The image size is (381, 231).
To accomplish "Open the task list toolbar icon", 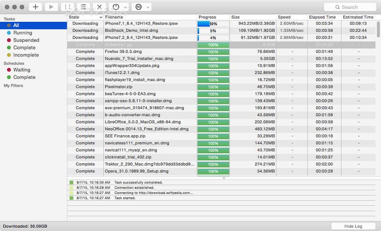I will [x=83, y=7].
